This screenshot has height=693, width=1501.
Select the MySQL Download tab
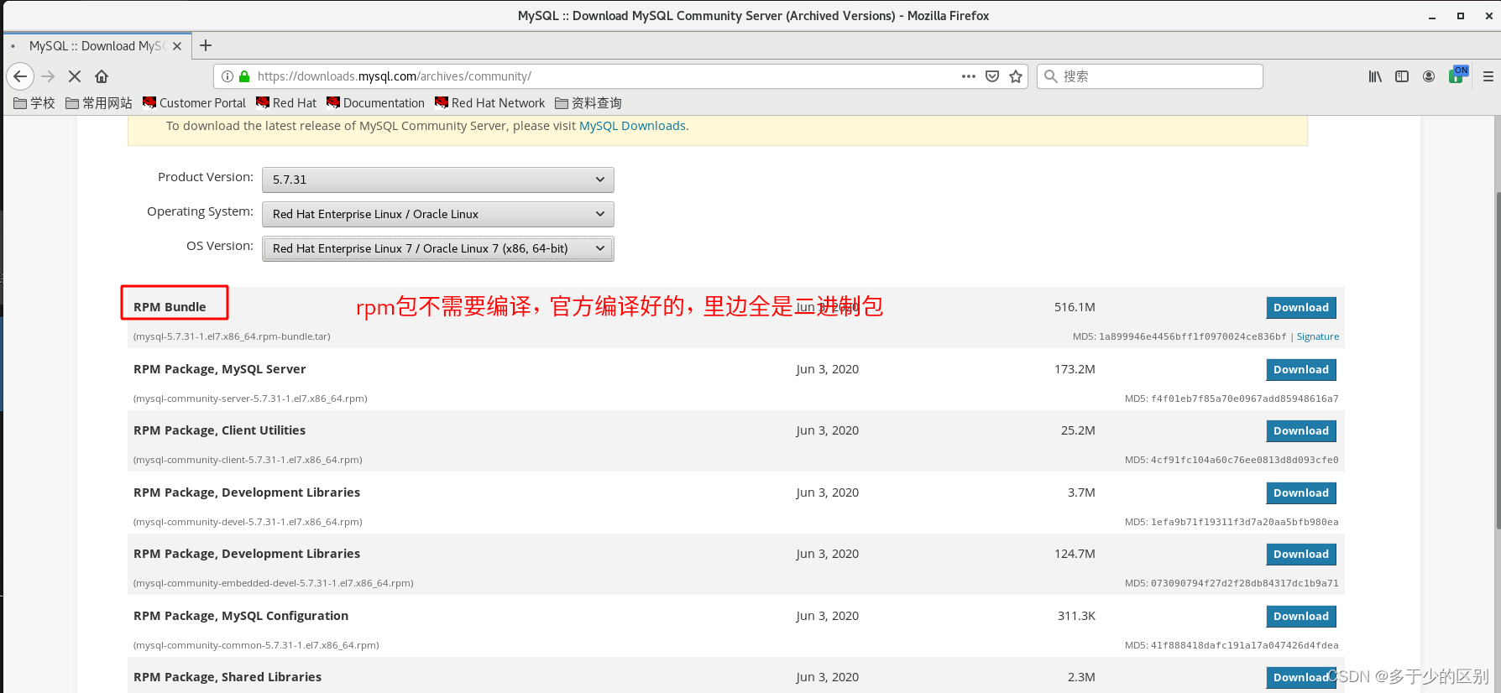[x=97, y=46]
